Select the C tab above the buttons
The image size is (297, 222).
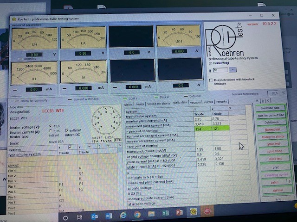[268, 100]
